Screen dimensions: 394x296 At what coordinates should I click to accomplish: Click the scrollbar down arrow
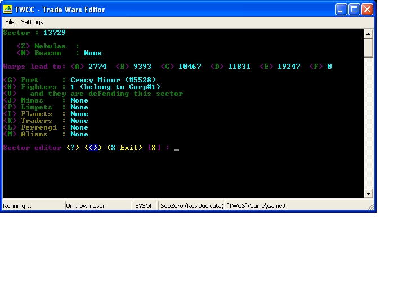[368, 193]
